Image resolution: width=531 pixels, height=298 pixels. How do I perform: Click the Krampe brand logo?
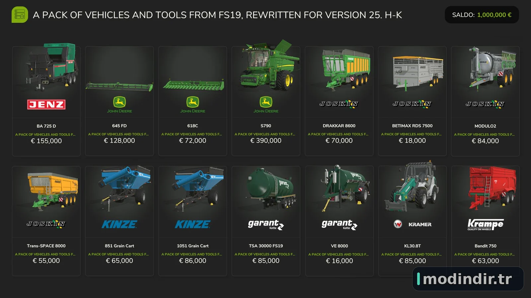pos(486,224)
